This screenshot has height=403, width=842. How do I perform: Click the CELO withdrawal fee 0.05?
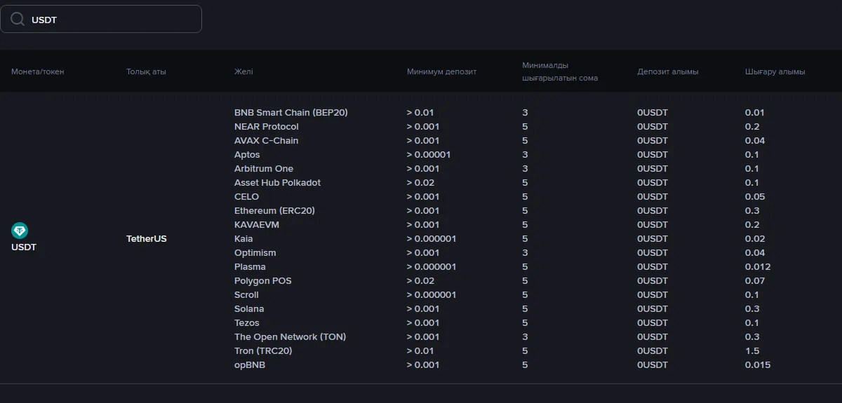point(755,196)
